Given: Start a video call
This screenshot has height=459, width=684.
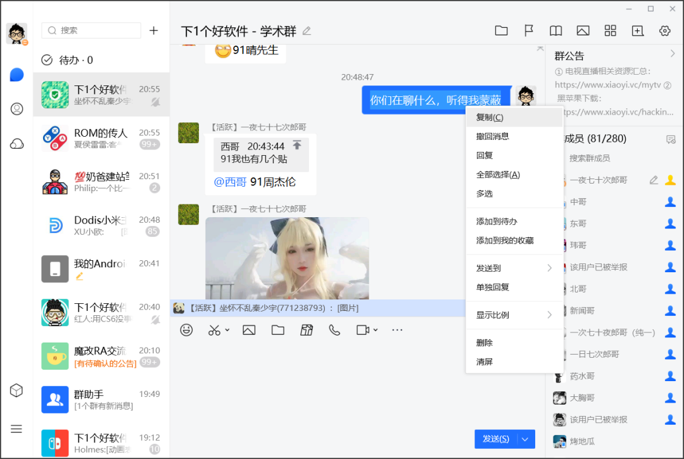Looking at the screenshot, I should pyautogui.click(x=362, y=330).
